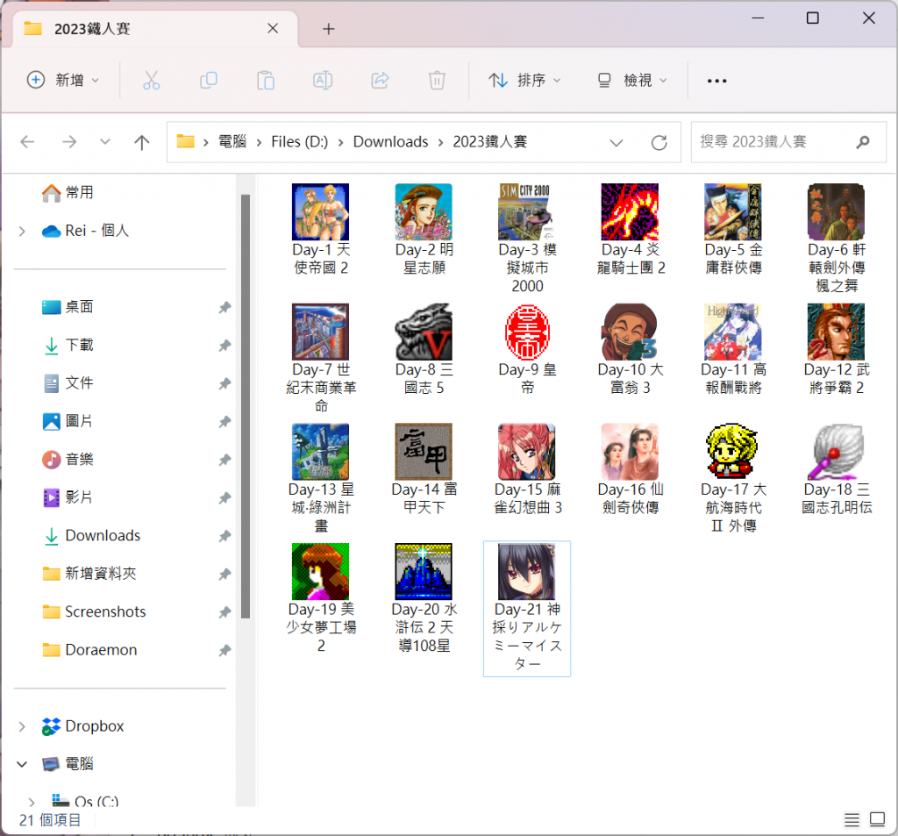
Task: Open the three-dot more options menu
Action: coord(717,81)
